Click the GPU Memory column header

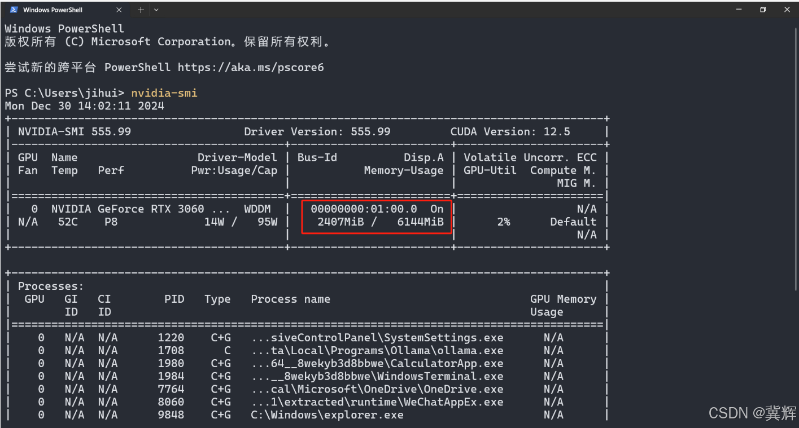563,299
